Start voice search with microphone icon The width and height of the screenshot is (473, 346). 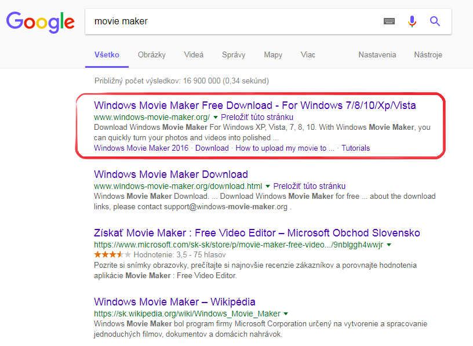412,21
